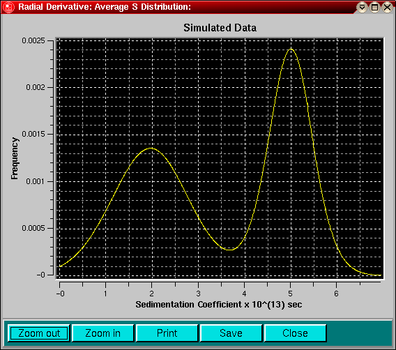Click the yellow curve peak near 5
The height and width of the screenshot is (350, 396).
point(291,49)
